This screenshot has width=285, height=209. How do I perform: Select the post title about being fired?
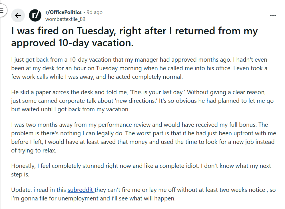(134, 37)
